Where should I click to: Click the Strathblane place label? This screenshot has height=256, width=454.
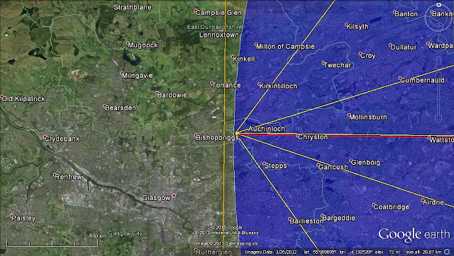pyautogui.click(x=133, y=8)
